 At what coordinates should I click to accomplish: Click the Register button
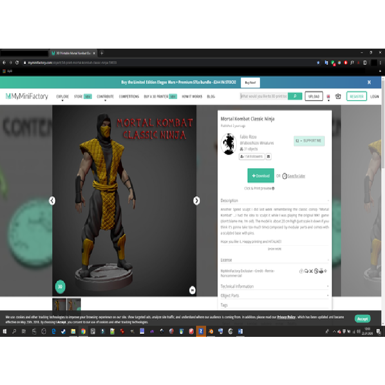click(357, 96)
